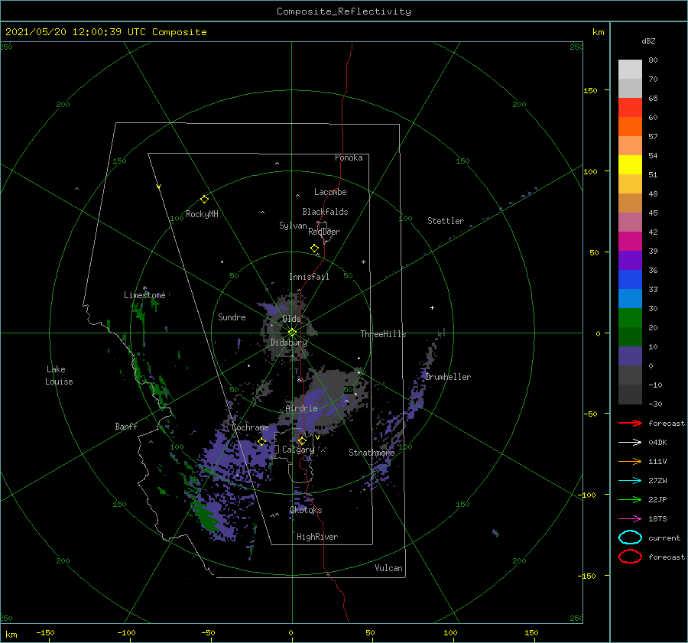This screenshot has width=688, height=643.
Task: Click the green echo patch southwest of Limestone
Action: [138, 312]
